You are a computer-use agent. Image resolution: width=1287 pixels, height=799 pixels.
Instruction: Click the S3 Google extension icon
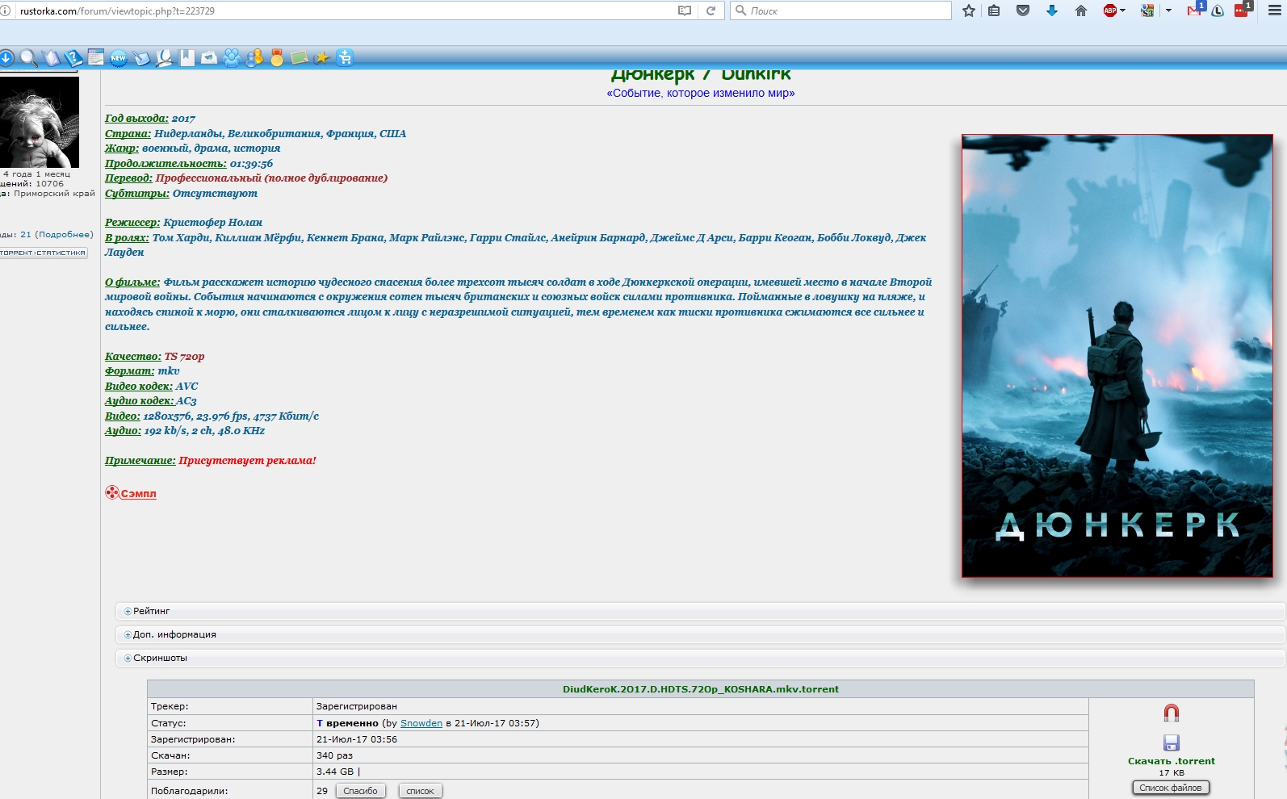coord(1147,10)
